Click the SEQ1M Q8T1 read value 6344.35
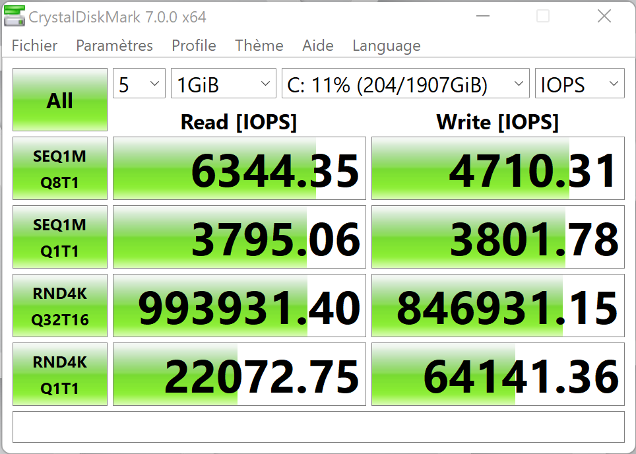636x454 pixels. point(239,168)
